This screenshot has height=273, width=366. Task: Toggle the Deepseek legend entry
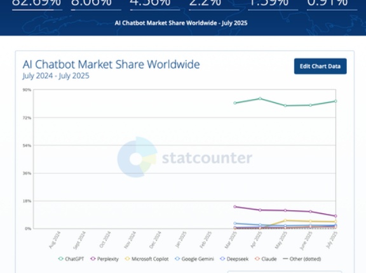(234, 259)
